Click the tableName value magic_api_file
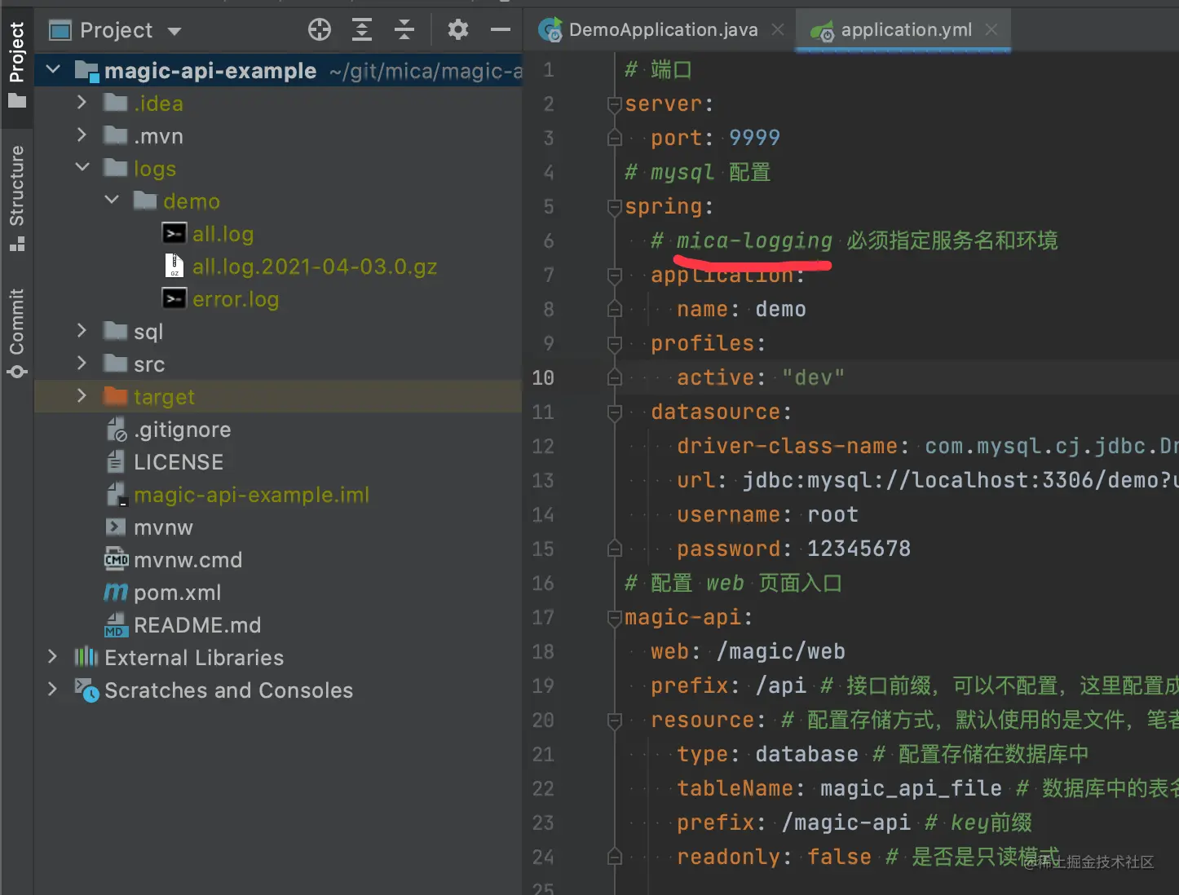This screenshot has width=1179, height=895. (911, 788)
